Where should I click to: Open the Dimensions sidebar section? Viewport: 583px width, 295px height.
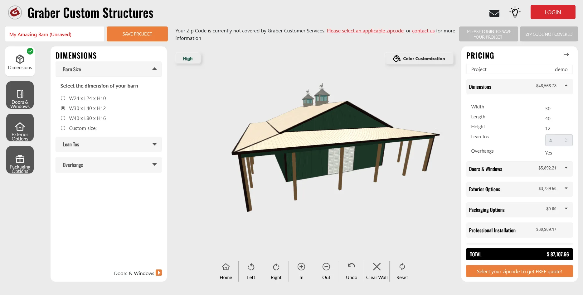(x=20, y=61)
